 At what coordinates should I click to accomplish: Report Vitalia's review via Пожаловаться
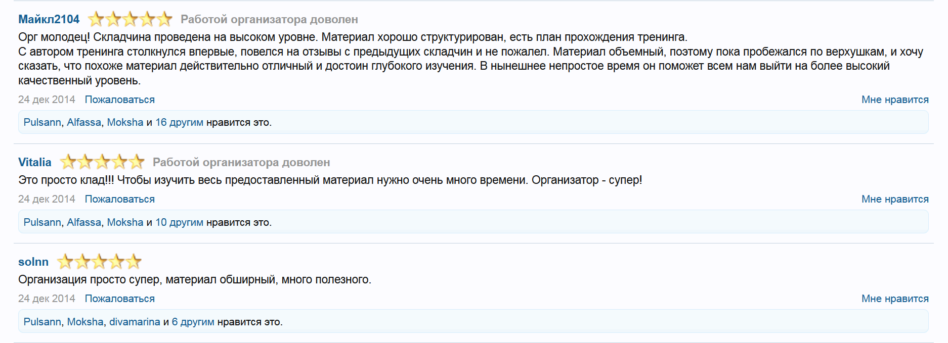coord(119,199)
